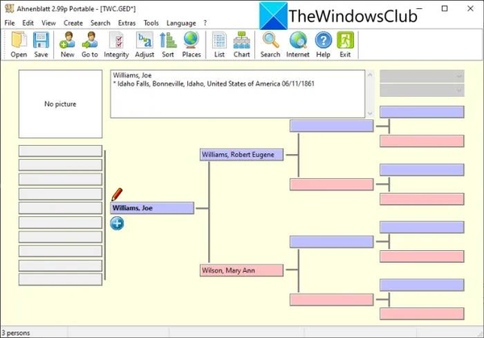The image size is (484, 338).
Task: Click the Ahnenblatt app icon in title bar
Action: [x=9, y=9]
